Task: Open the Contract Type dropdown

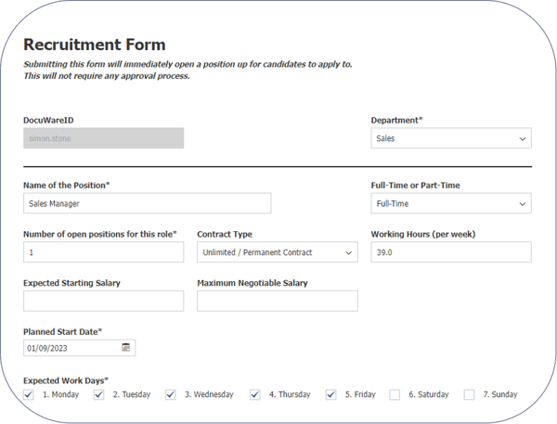Action: pos(277,252)
